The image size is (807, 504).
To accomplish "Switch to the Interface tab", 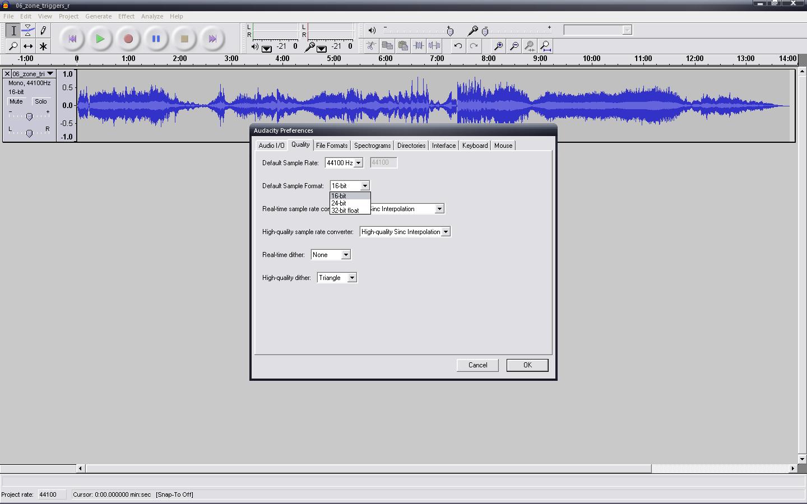I will pyautogui.click(x=444, y=146).
